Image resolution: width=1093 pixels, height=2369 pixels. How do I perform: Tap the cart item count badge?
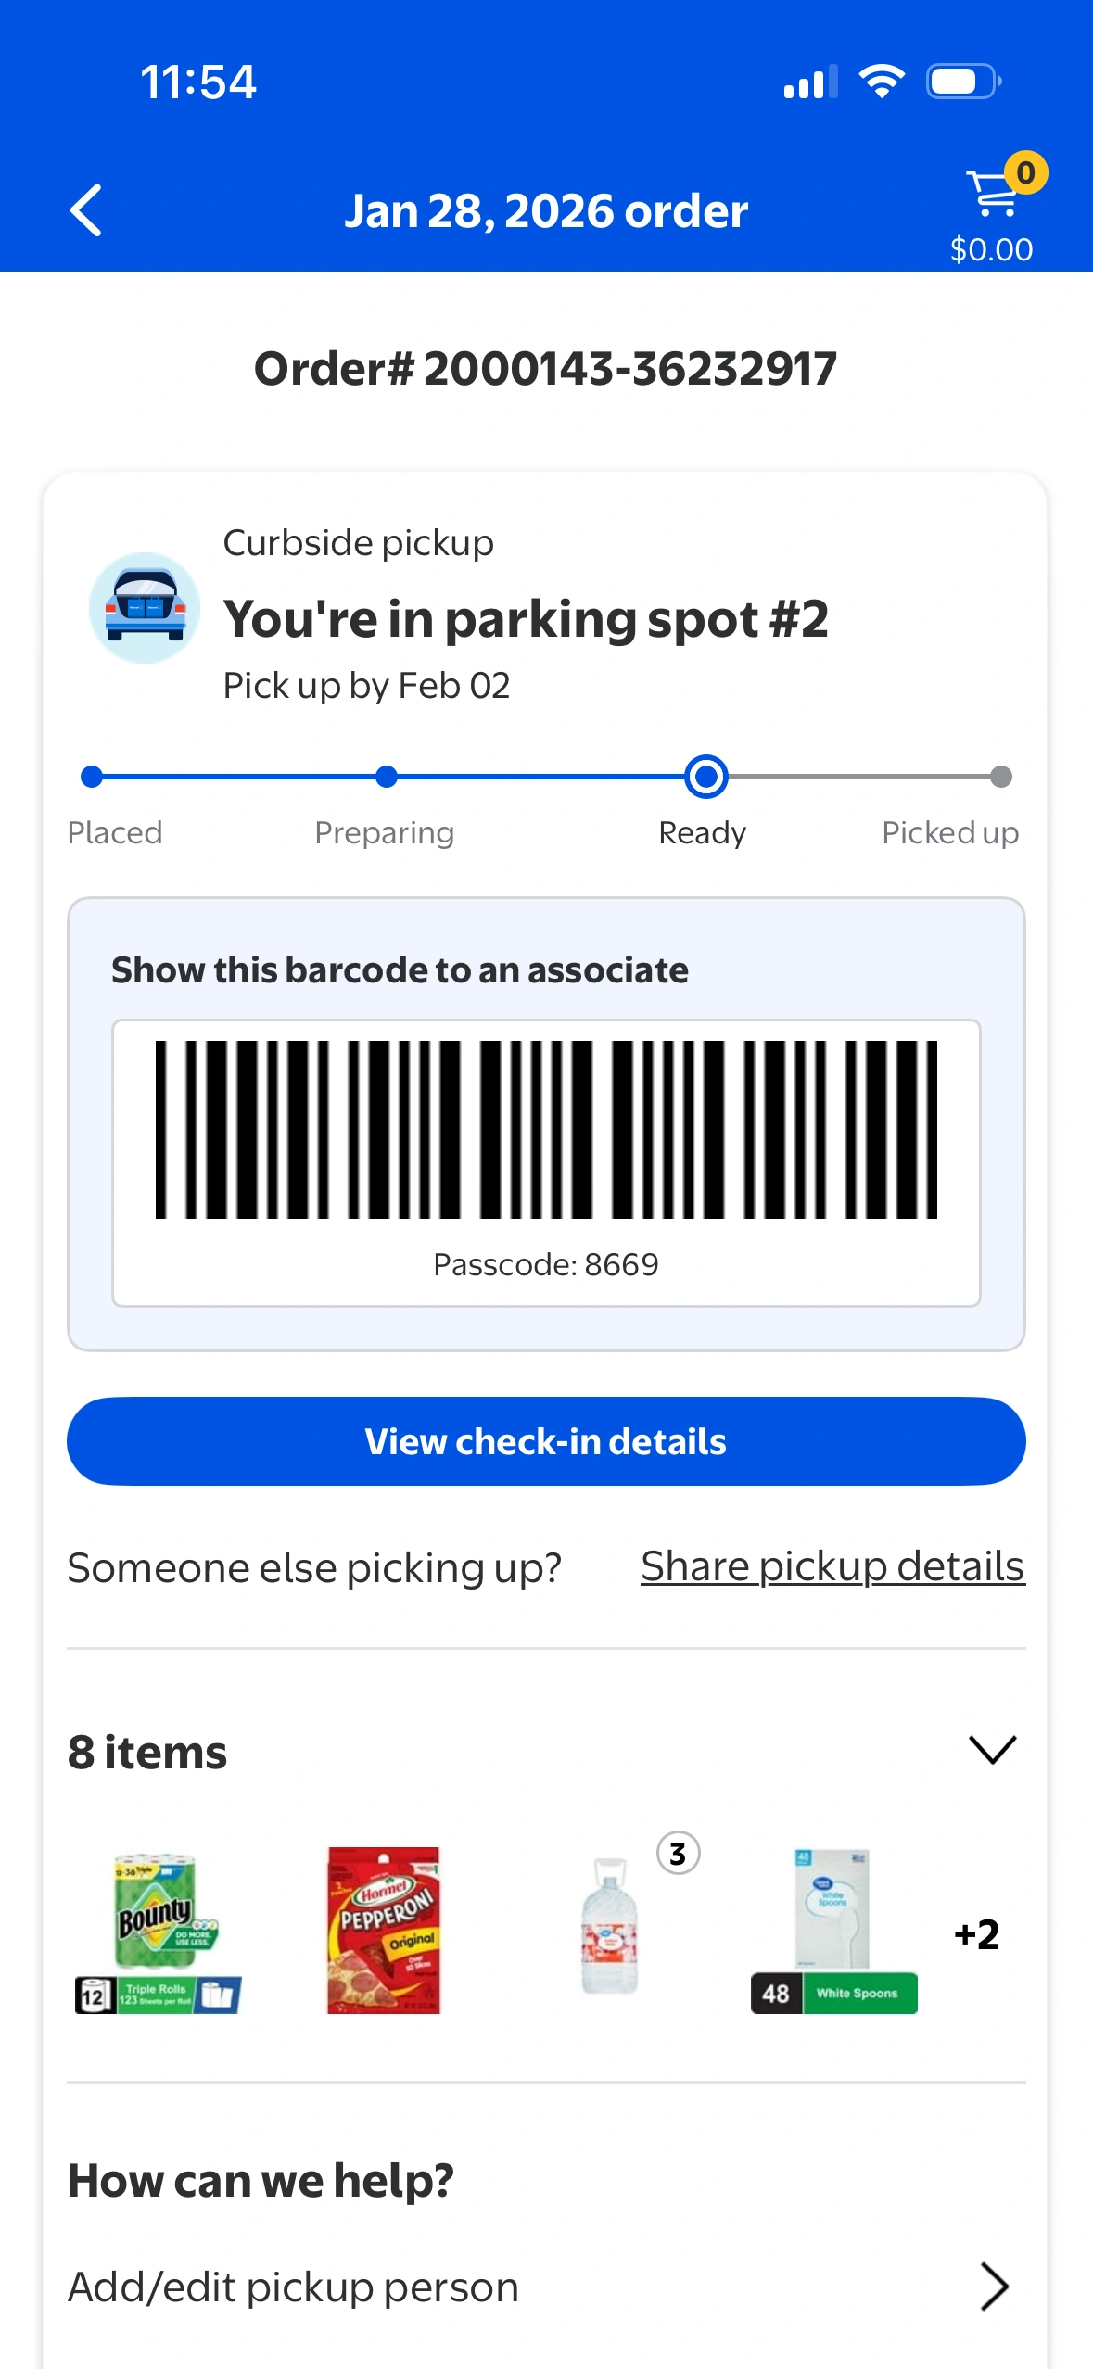click(x=1025, y=172)
